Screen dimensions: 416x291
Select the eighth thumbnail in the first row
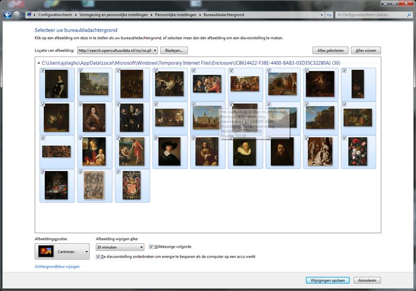tap(320, 84)
